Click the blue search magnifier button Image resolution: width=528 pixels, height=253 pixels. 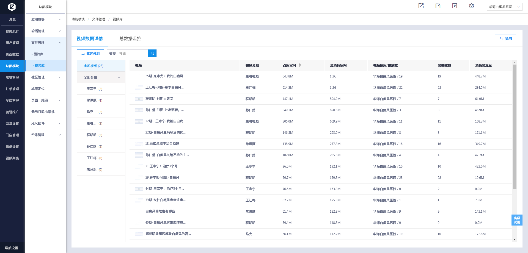pyautogui.click(x=152, y=53)
